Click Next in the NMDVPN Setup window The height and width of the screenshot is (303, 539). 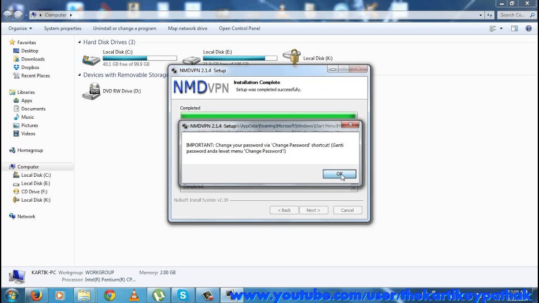click(x=313, y=210)
